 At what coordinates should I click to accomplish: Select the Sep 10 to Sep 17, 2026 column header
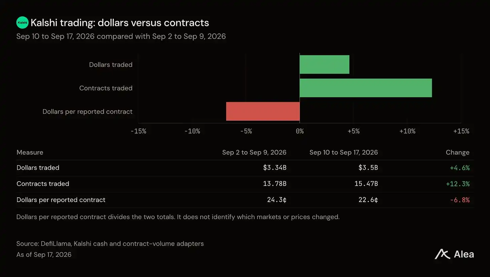click(344, 152)
